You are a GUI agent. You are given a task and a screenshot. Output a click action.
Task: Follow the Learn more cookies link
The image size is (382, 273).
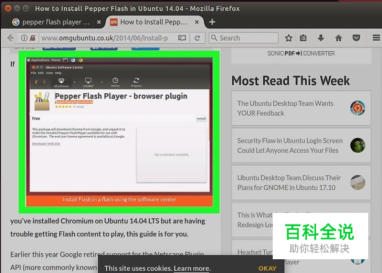(192, 269)
